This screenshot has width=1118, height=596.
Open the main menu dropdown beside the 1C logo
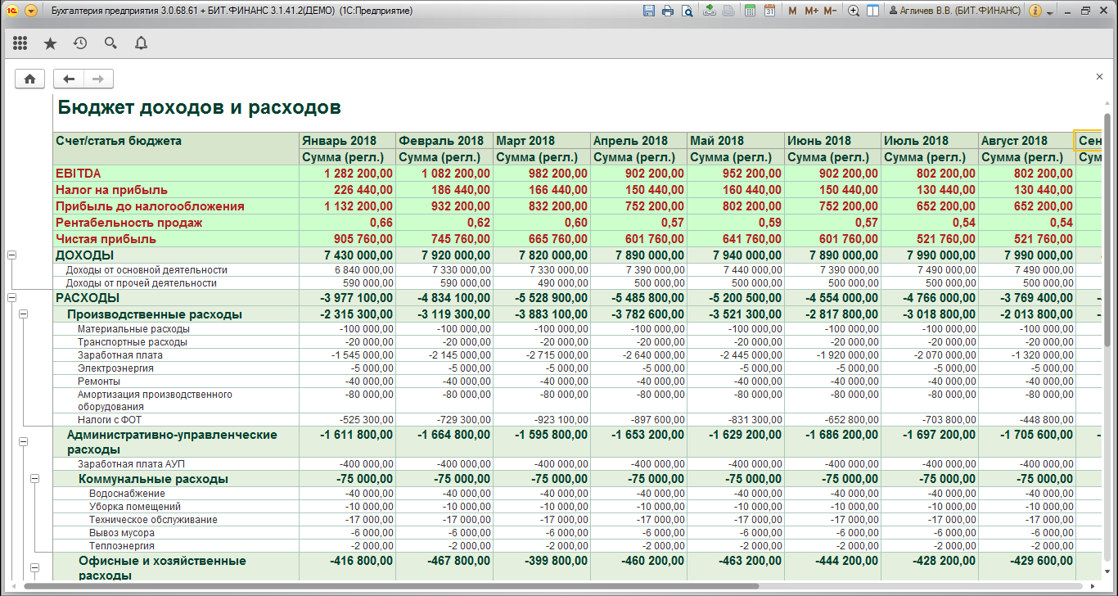pos(31,11)
